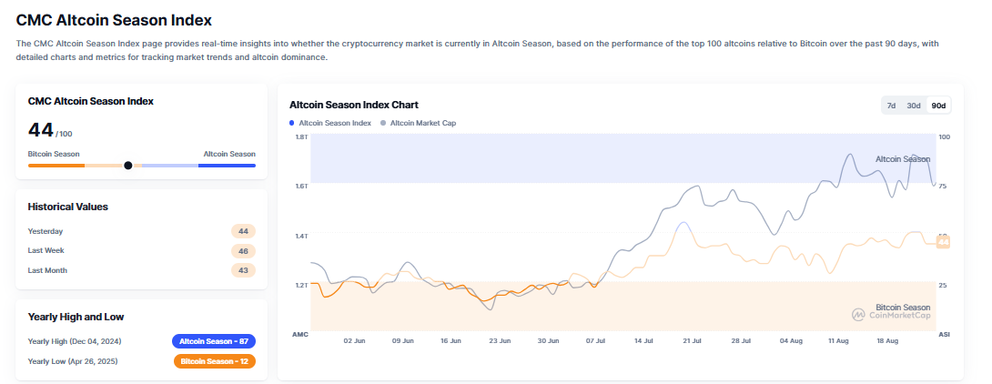The image size is (992, 384).
Task: Click the current value 44 chart marker
Action: (x=943, y=242)
